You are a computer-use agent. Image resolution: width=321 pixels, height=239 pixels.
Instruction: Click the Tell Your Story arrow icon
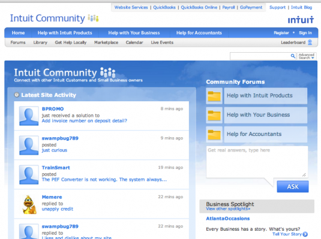305,234
